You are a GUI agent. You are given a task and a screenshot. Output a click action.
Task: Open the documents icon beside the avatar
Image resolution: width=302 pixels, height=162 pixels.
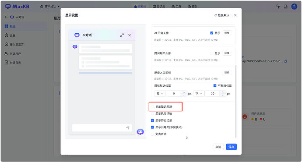point(286,7)
